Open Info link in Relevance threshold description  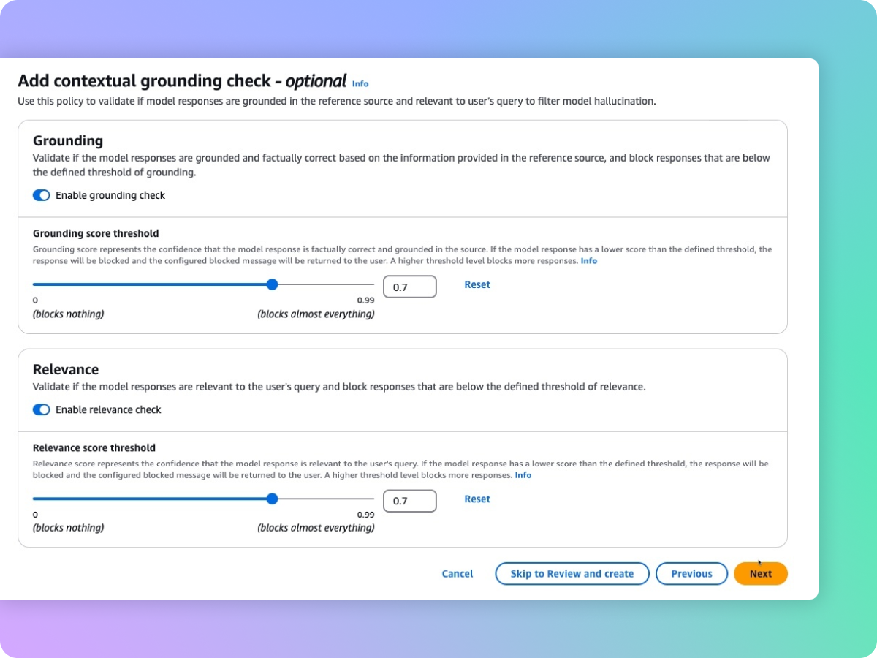tap(523, 475)
